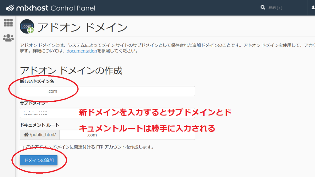
Task: Open the documentation link
Action: pos(82,51)
